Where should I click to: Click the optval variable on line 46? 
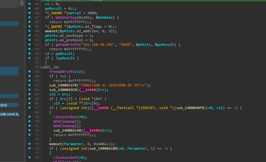[75, 13]
